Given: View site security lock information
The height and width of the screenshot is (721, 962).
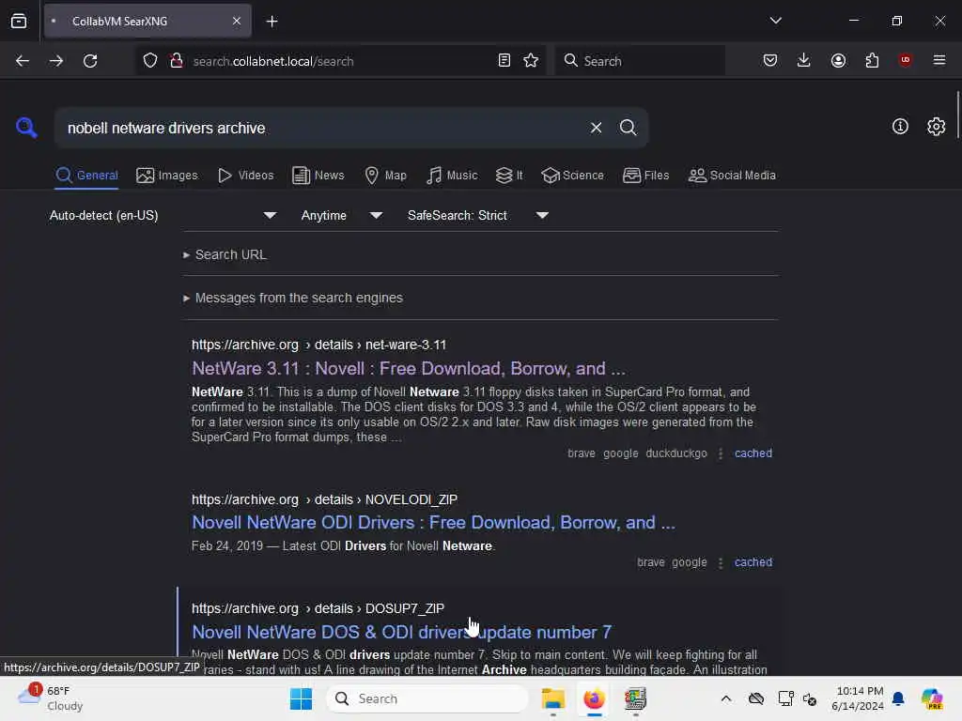Looking at the screenshot, I should [177, 60].
